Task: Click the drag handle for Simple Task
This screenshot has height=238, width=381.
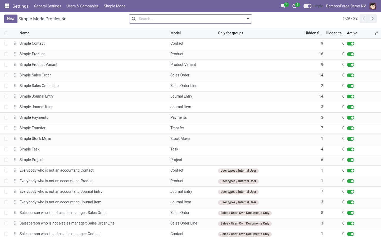Action: pyautogui.click(x=15, y=149)
